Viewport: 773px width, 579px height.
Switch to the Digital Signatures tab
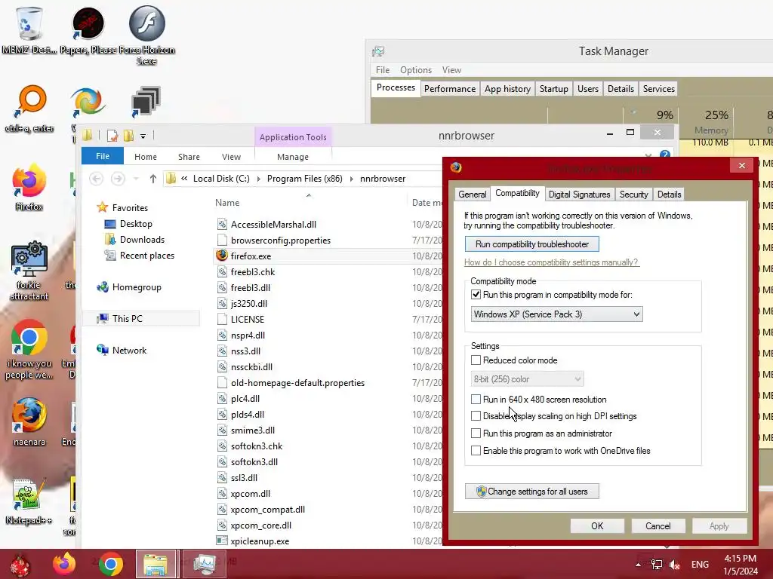click(x=579, y=195)
